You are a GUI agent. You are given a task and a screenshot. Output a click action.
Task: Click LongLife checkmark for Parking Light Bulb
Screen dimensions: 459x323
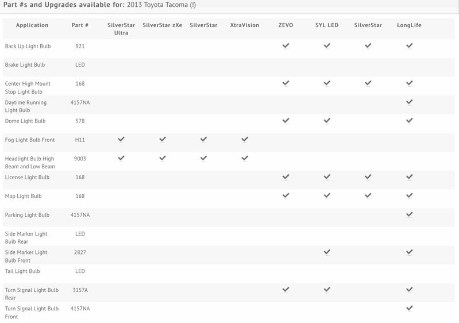point(409,214)
